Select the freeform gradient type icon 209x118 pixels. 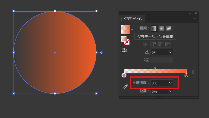tap(169, 29)
